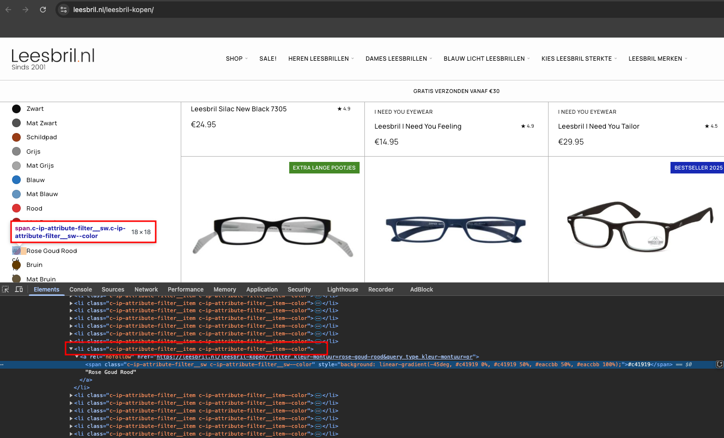Select the Blauw color swatch

[x=16, y=180]
